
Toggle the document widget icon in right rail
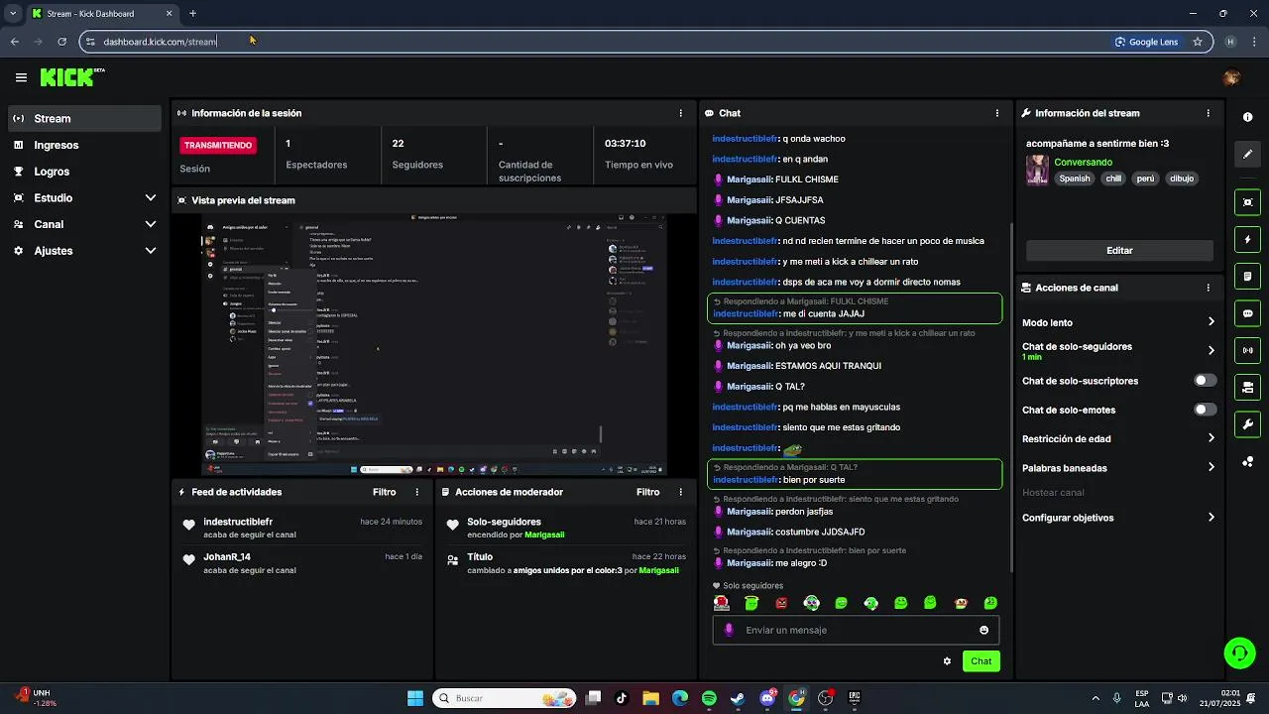1247,276
